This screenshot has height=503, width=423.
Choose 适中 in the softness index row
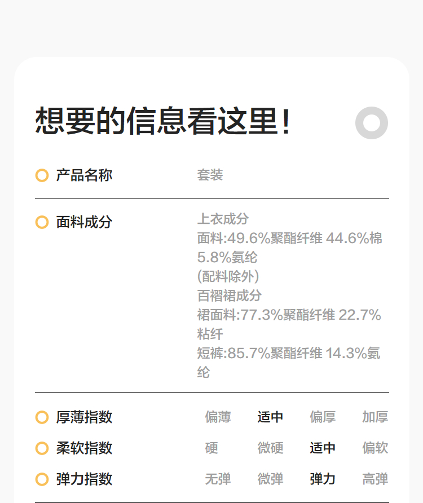click(x=323, y=448)
